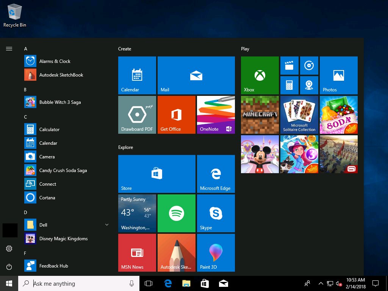Open File Explorer from the taskbar
The image size is (388, 291).
pos(186,283)
